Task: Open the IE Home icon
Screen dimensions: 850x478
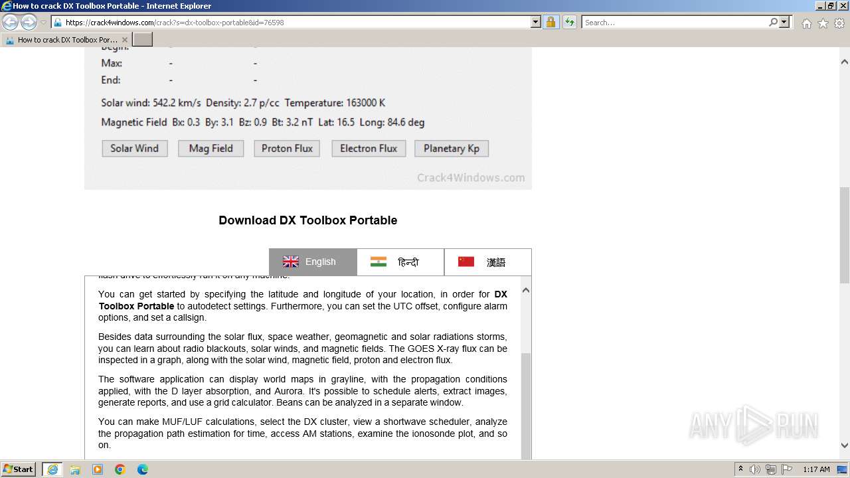Action: click(x=806, y=23)
